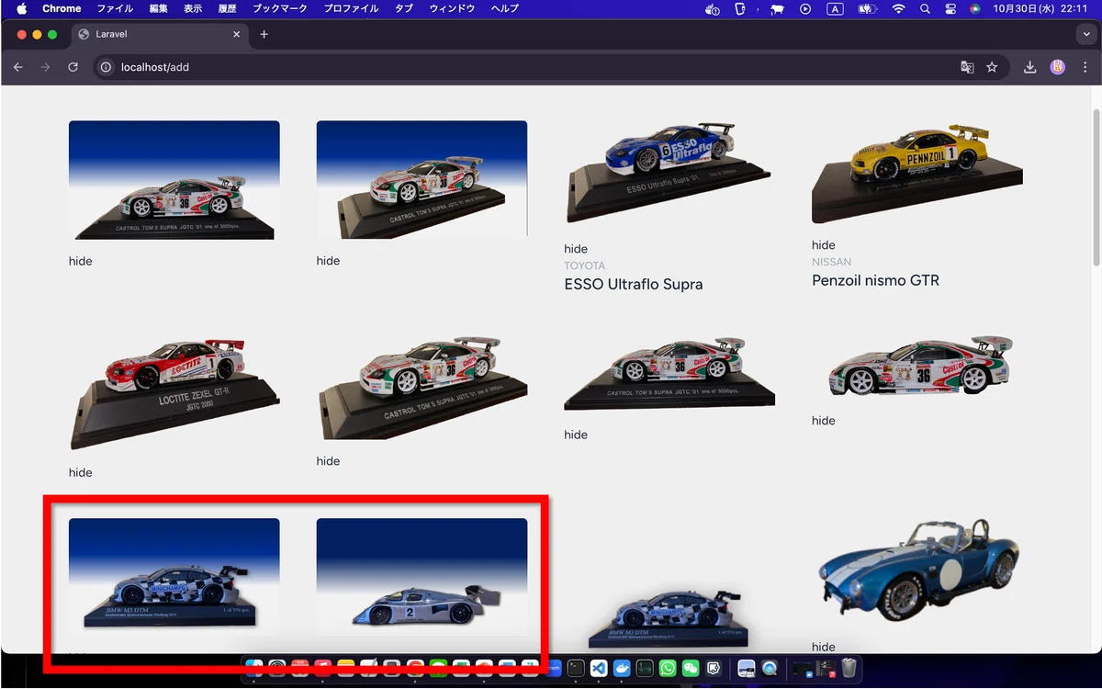Open Docker Desktop from the dock
The width and height of the screenshot is (1102, 689).
tap(622, 669)
